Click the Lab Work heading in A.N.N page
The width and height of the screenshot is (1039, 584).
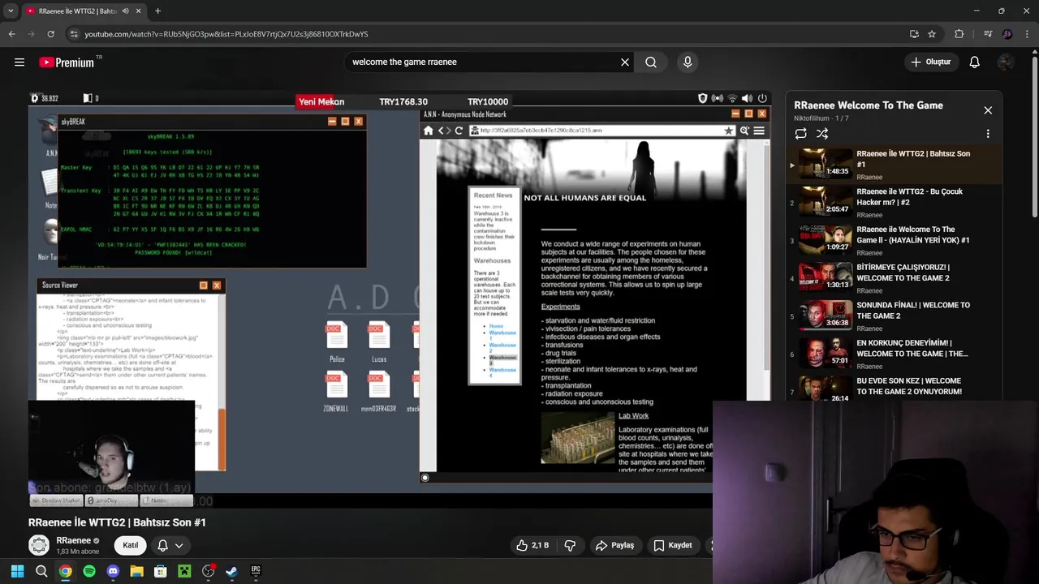point(633,415)
